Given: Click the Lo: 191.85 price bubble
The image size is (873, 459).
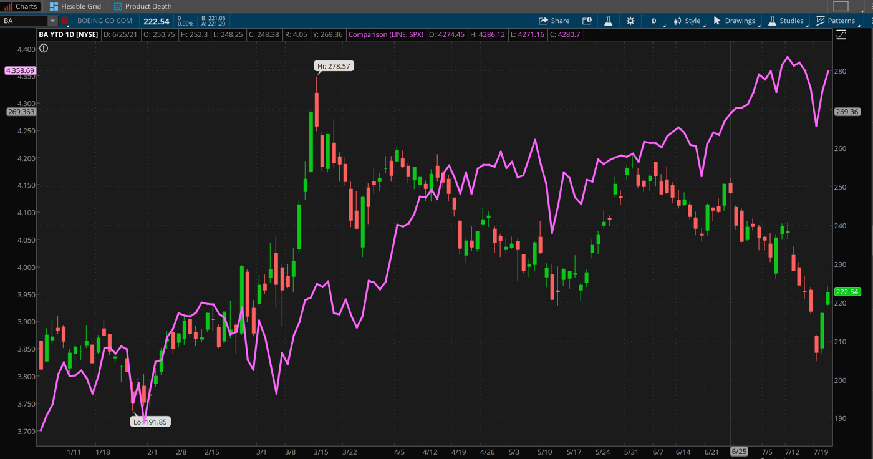Looking at the screenshot, I should 150,422.
